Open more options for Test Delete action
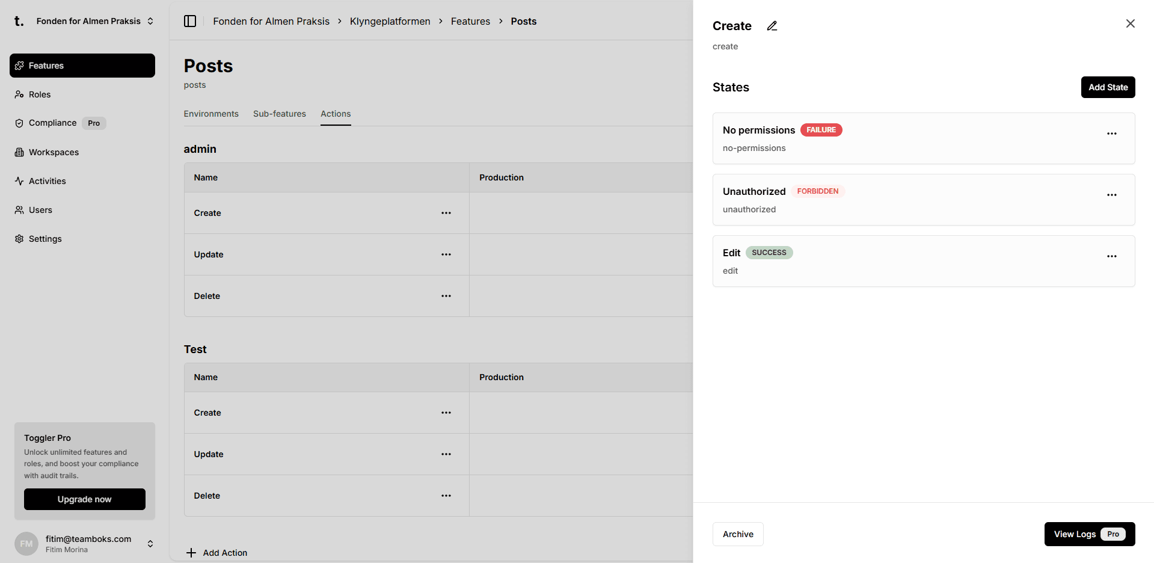This screenshot has height=563, width=1154. (x=446, y=496)
